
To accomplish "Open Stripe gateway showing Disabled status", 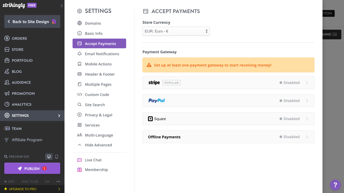I will (228, 83).
